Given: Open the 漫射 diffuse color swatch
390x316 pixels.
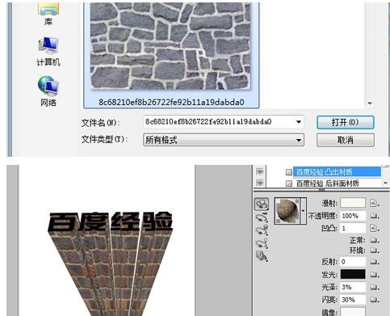Looking at the screenshot, I should [x=353, y=203].
